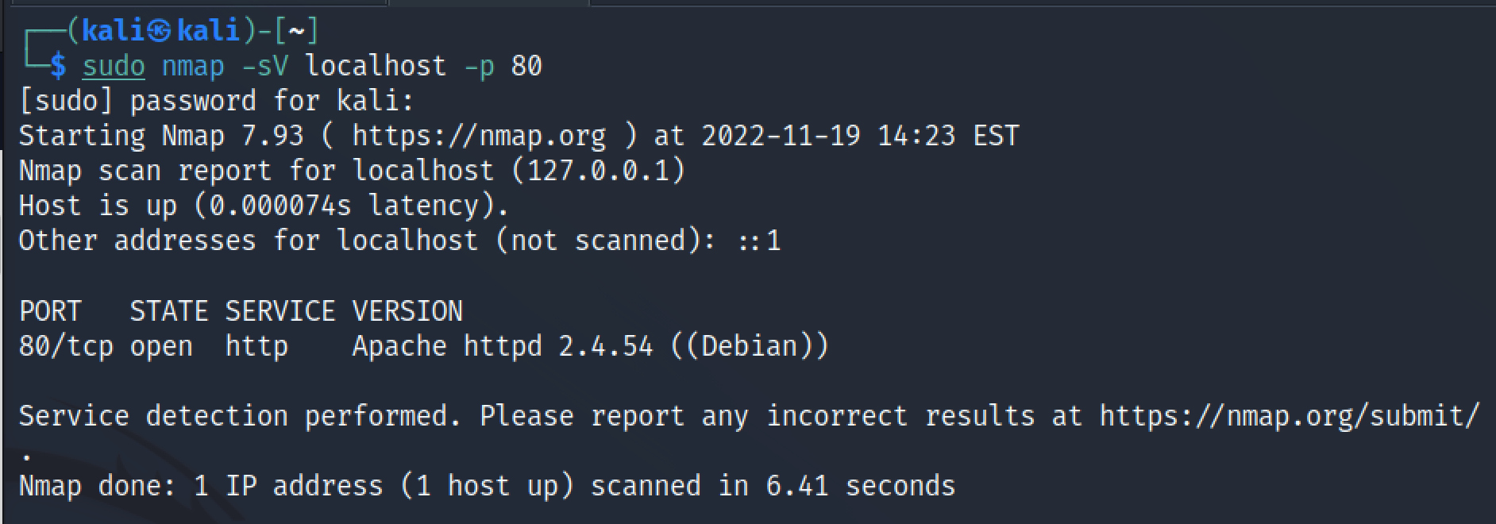This screenshot has height=524, width=1496.
Task: Click the Apache httpd 2.4.54 version text
Action: [x=503, y=346]
